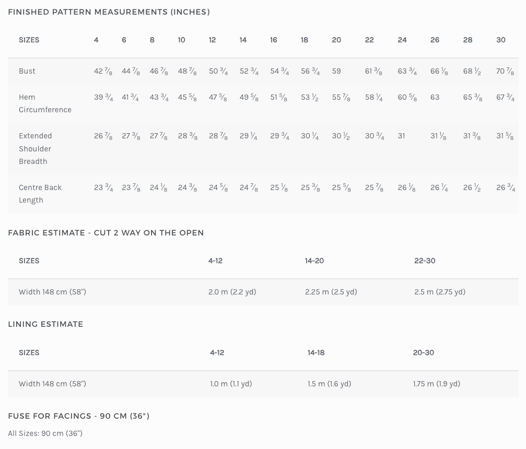Select the size 20 column header

(x=336, y=40)
